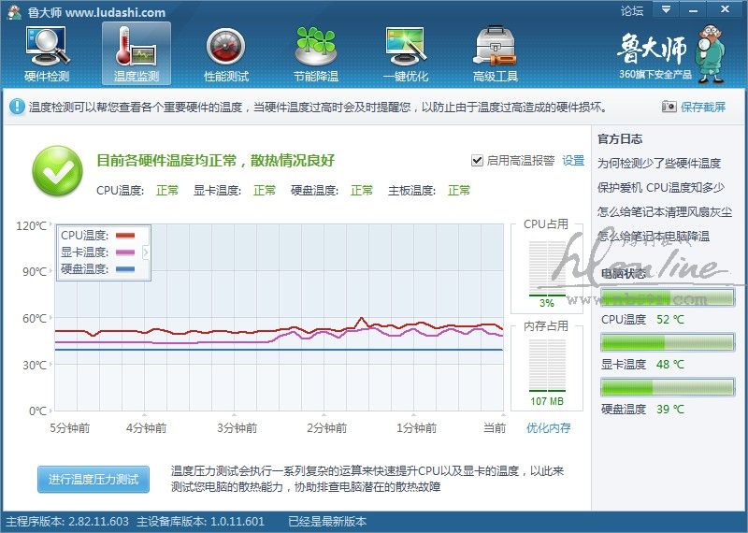The height and width of the screenshot is (533, 748).
Task: Click the 优化内存 optimize memory link
Action: [548, 427]
